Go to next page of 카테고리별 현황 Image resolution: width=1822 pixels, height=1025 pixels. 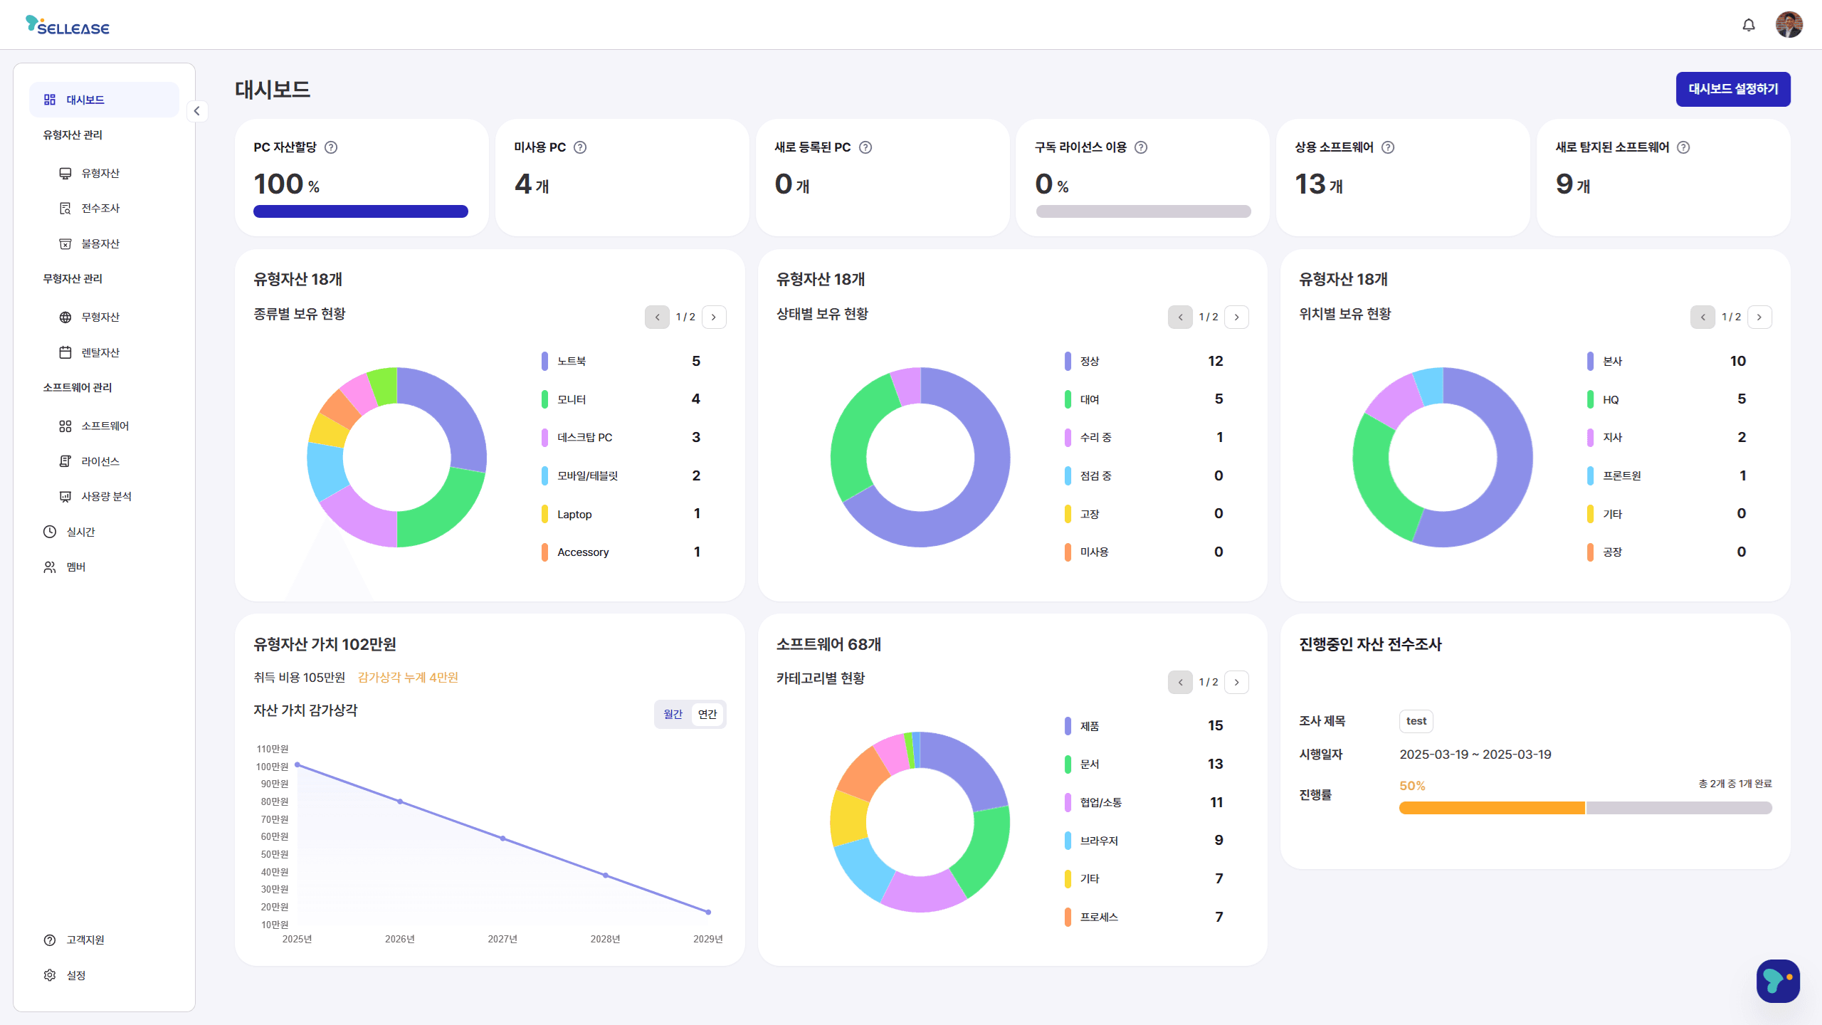pos(1237,682)
